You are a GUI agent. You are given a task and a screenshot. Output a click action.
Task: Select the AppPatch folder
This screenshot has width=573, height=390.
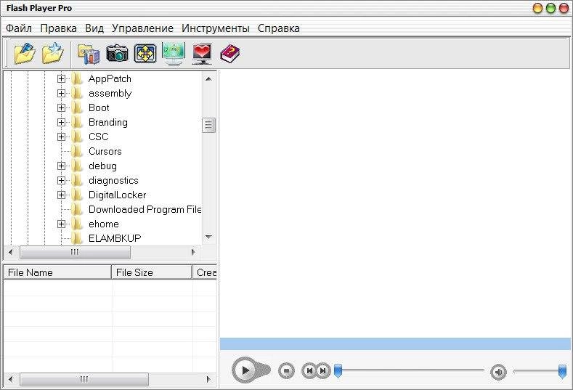(110, 78)
